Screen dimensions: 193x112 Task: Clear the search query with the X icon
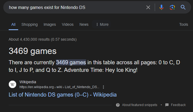coord(148,7)
